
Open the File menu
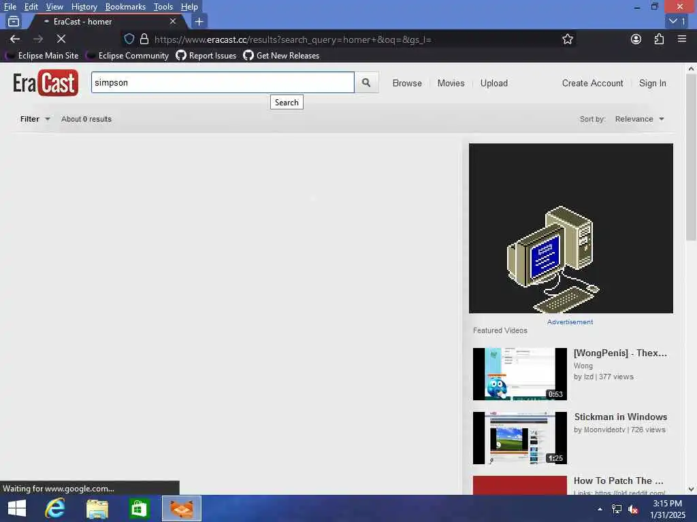click(10, 7)
